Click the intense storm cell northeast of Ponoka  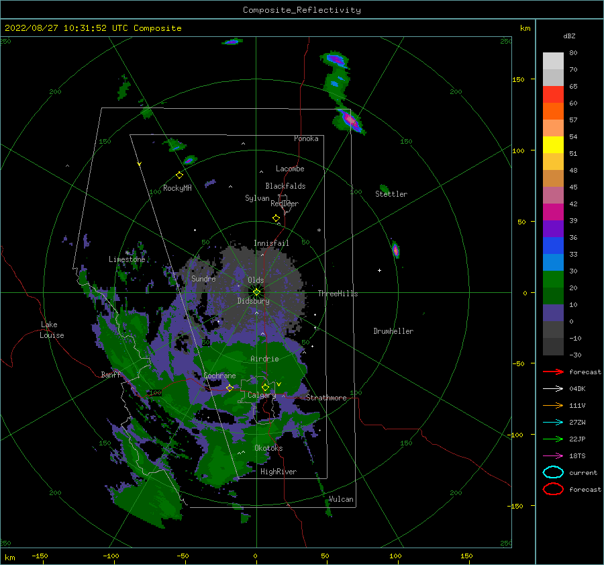click(x=350, y=120)
